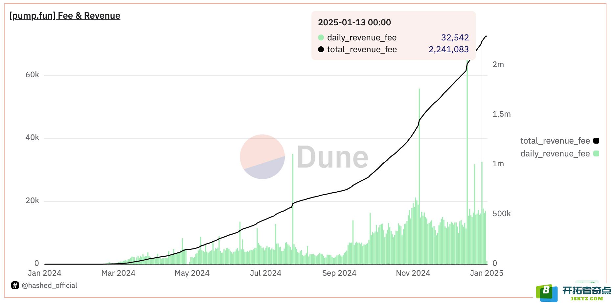Click the JSKTZ.COM site text
The height and width of the screenshot is (303, 615).
click(x=587, y=299)
